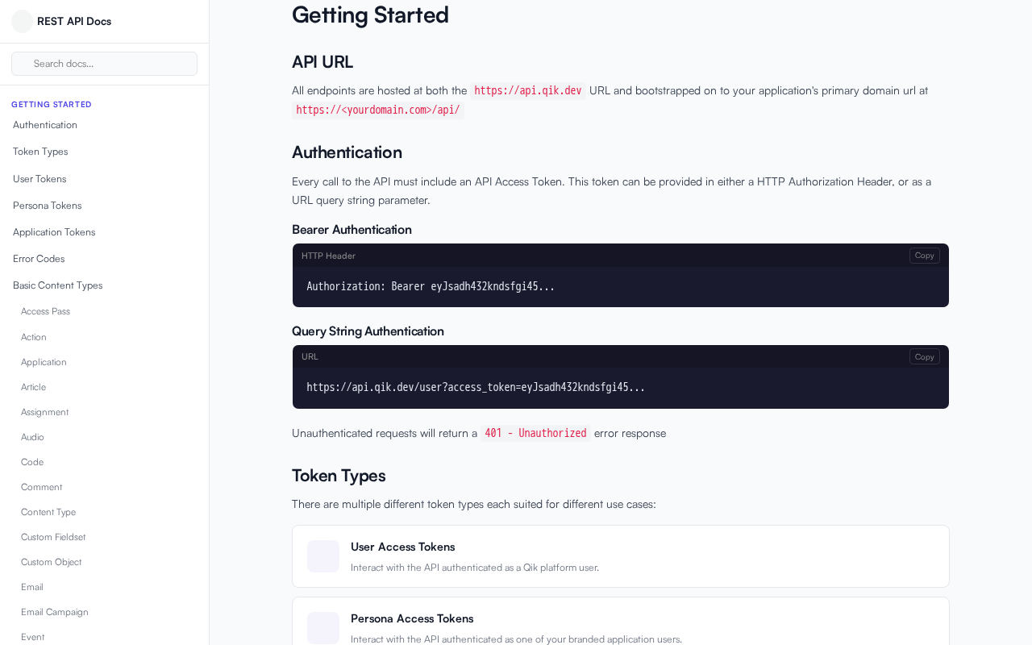Click the REST API Docs logo icon
This screenshot has height=645, width=1032.
point(22,22)
